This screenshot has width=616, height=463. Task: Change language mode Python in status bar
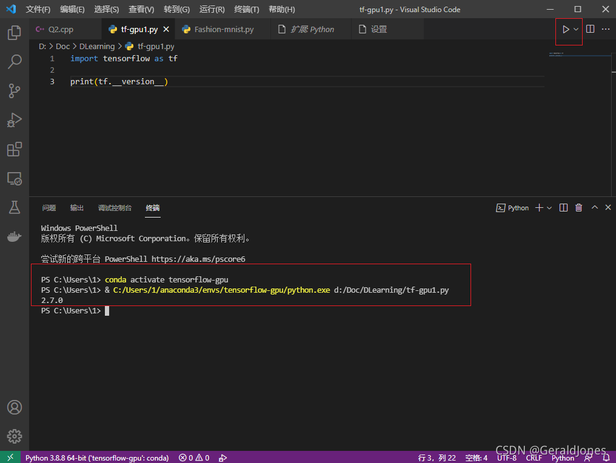click(563, 458)
